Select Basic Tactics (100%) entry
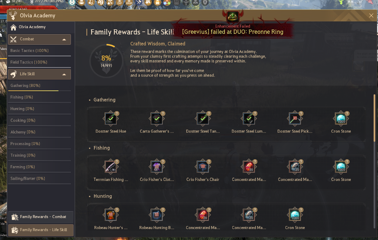This screenshot has width=378, height=240. [x=39, y=51]
